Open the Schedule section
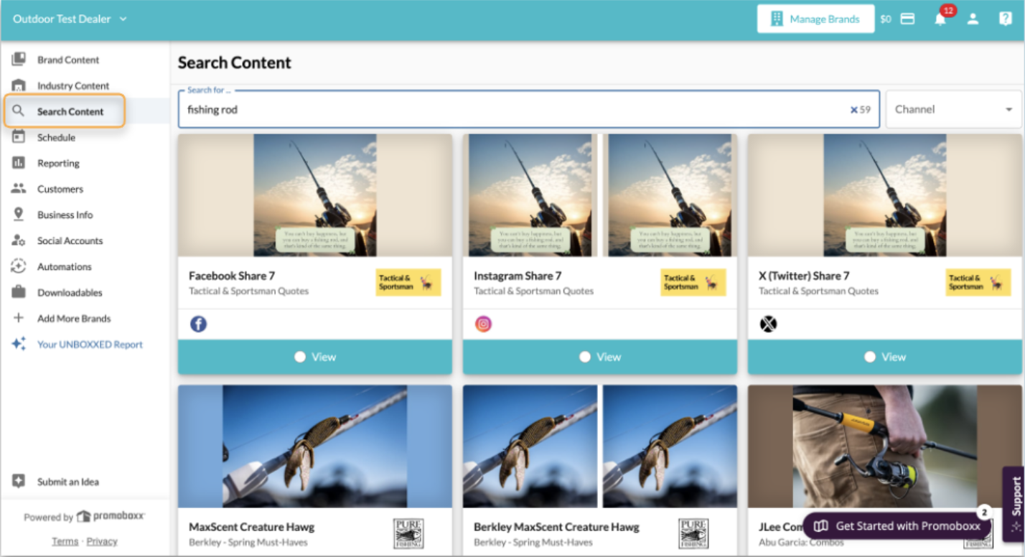This screenshot has height=557, width=1025. click(57, 137)
